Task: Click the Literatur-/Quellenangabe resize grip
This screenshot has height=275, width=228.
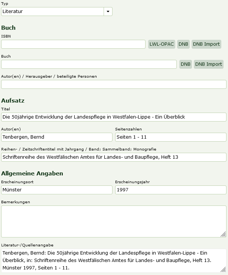Action: pyautogui.click(x=223, y=269)
